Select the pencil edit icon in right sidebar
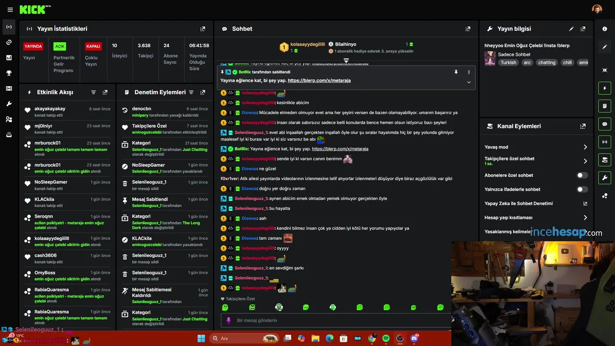615x346 pixels. 604,47
